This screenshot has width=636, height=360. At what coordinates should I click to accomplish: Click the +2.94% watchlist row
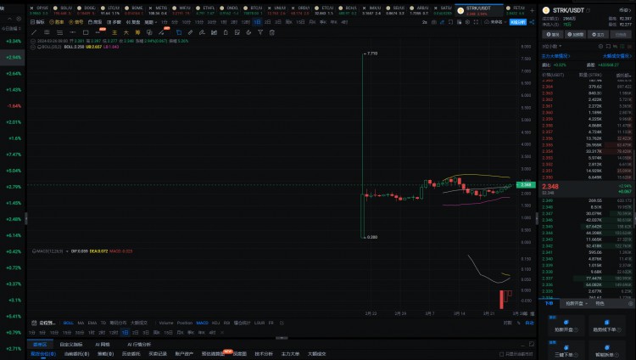[x=13, y=57]
